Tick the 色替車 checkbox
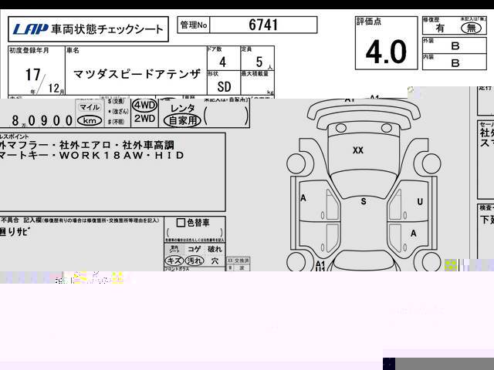Screen dimensions: 494x370 pos(181,224)
